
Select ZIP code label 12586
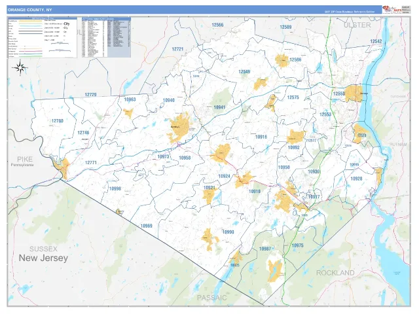295,60
